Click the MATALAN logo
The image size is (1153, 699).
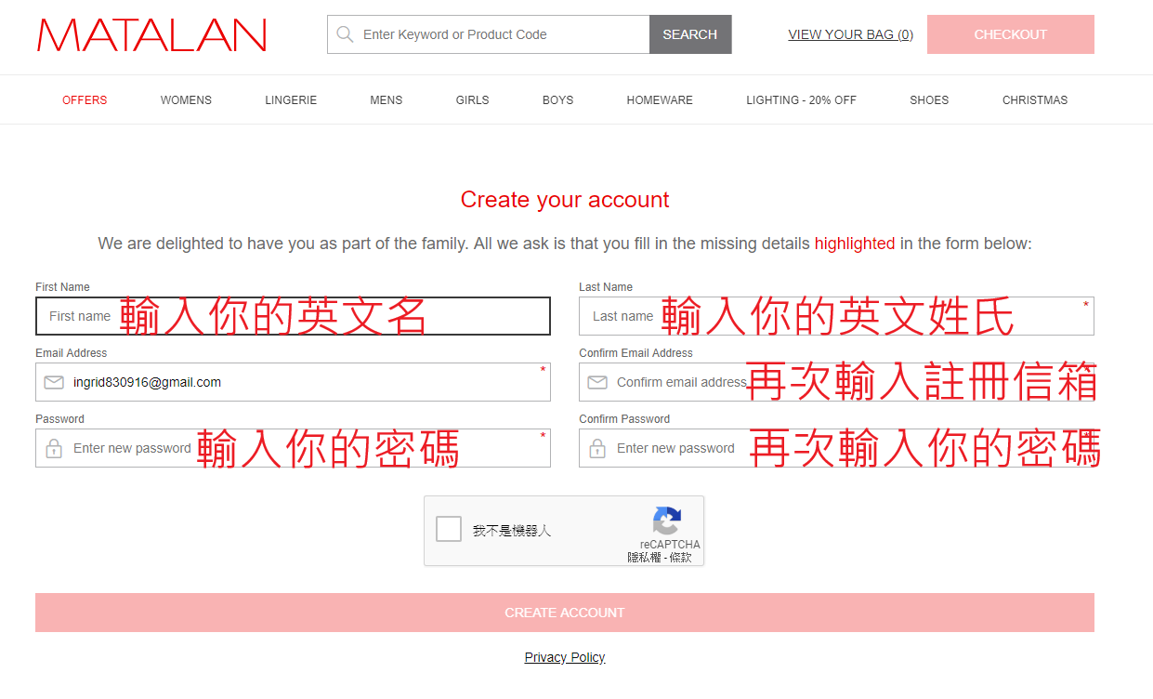click(152, 35)
